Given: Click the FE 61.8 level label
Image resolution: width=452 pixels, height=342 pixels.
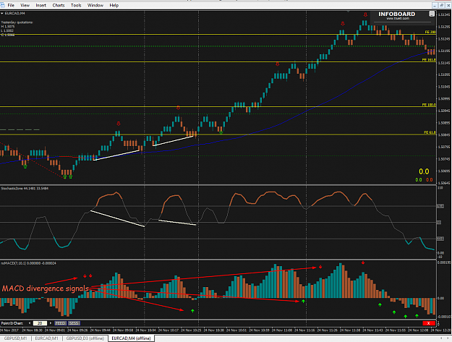Looking at the screenshot, I should pyautogui.click(x=430, y=132).
